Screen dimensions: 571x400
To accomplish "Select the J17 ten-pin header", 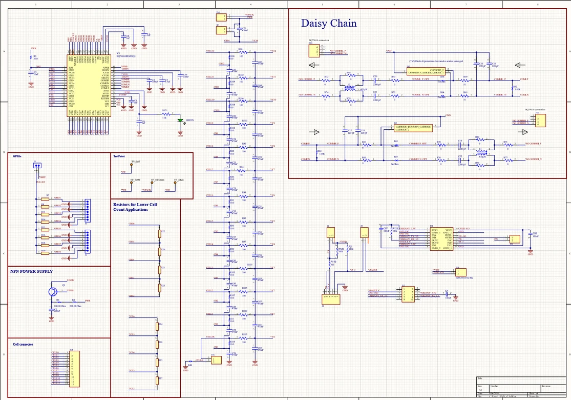I will [408, 294].
